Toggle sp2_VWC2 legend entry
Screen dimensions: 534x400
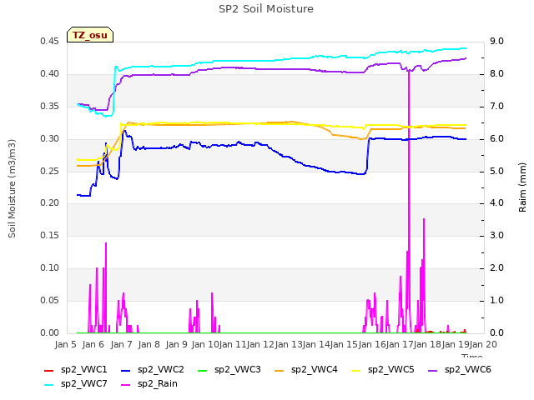[x=153, y=370]
